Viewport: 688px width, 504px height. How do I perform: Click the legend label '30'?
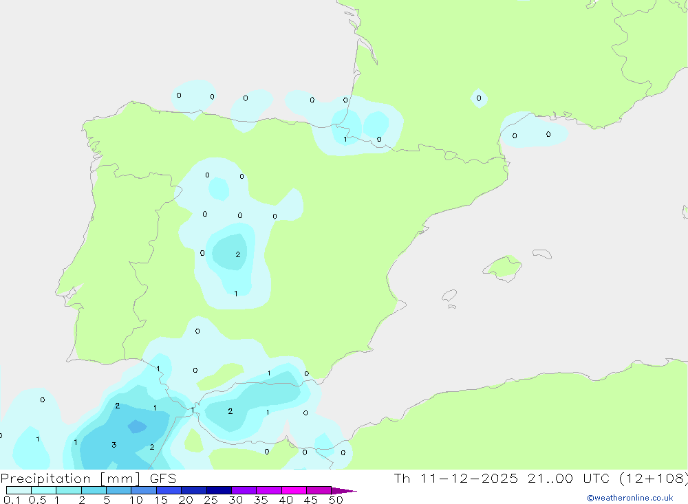[x=236, y=500]
